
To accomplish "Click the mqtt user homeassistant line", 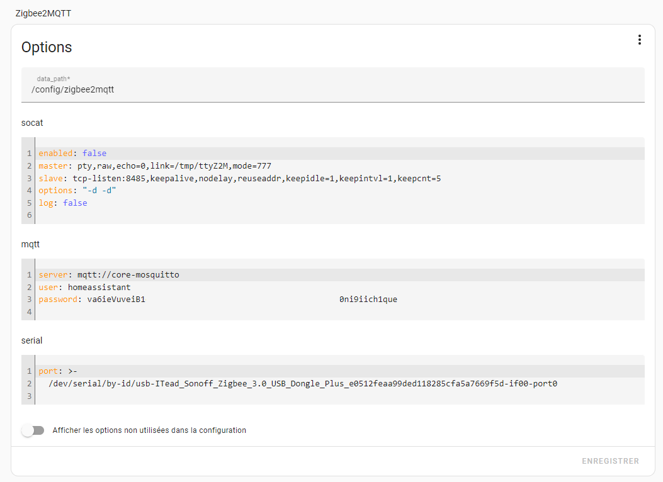I will click(x=340, y=288).
